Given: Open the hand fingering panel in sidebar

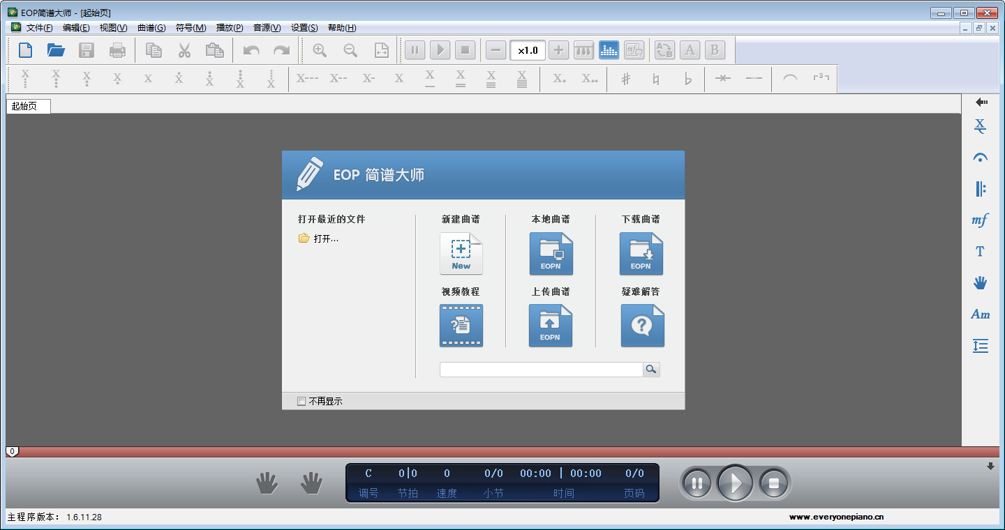Looking at the screenshot, I should click(981, 282).
